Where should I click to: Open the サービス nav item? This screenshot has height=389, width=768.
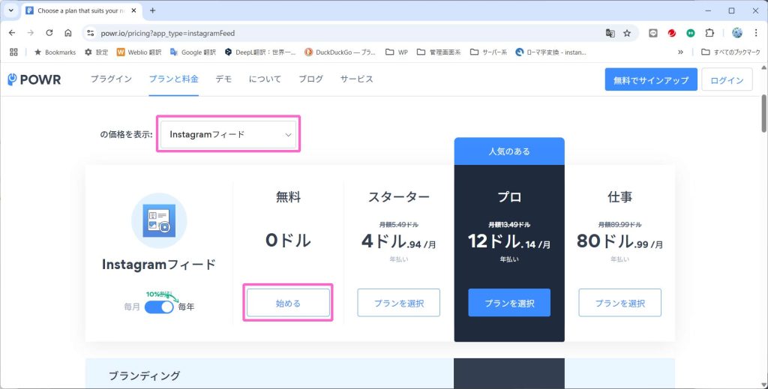pyautogui.click(x=356, y=79)
